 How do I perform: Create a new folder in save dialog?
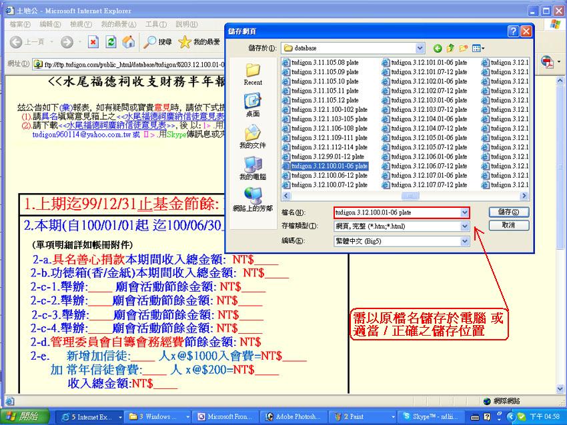coord(464,48)
